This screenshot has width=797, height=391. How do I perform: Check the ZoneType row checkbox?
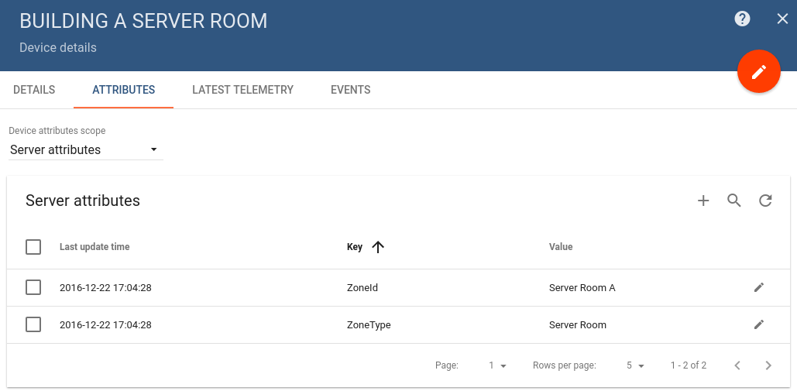pyautogui.click(x=33, y=324)
